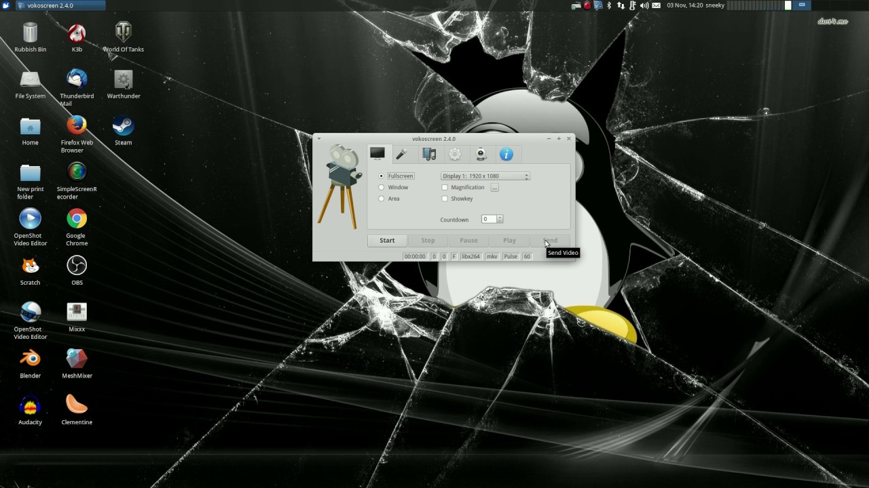Click the 60 fps status label
Image resolution: width=869 pixels, height=488 pixels.
click(x=527, y=256)
